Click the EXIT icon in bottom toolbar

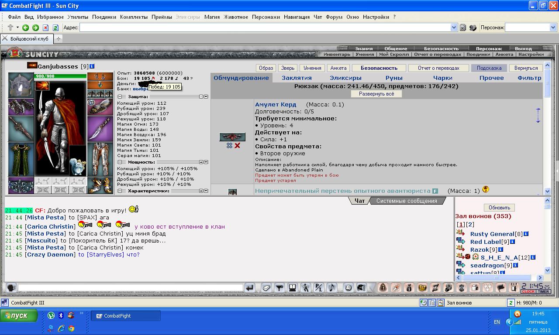click(x=514, y=287)
